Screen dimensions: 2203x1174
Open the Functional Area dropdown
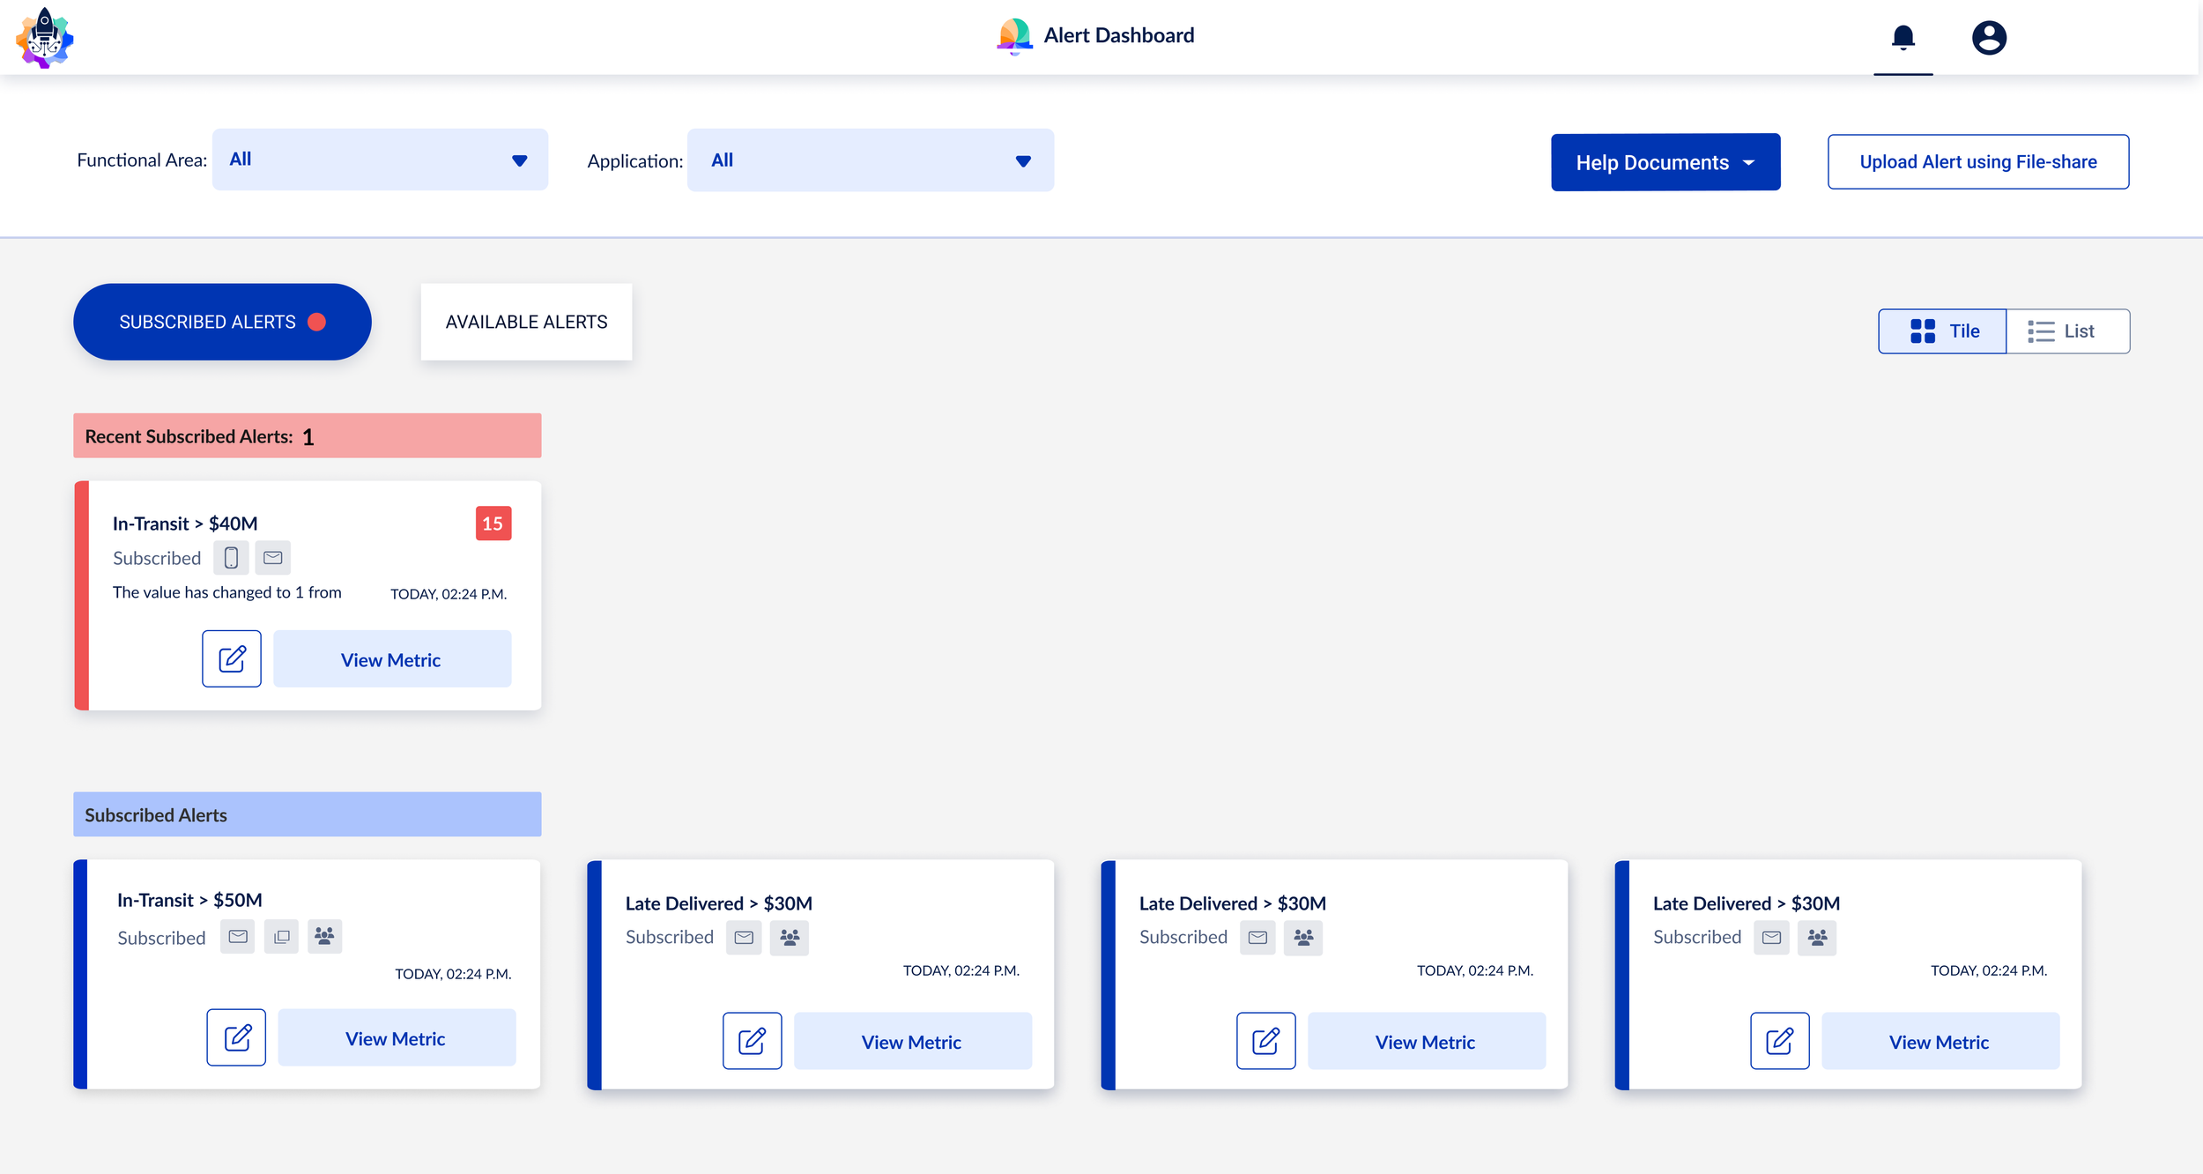[x=379, y=159]
